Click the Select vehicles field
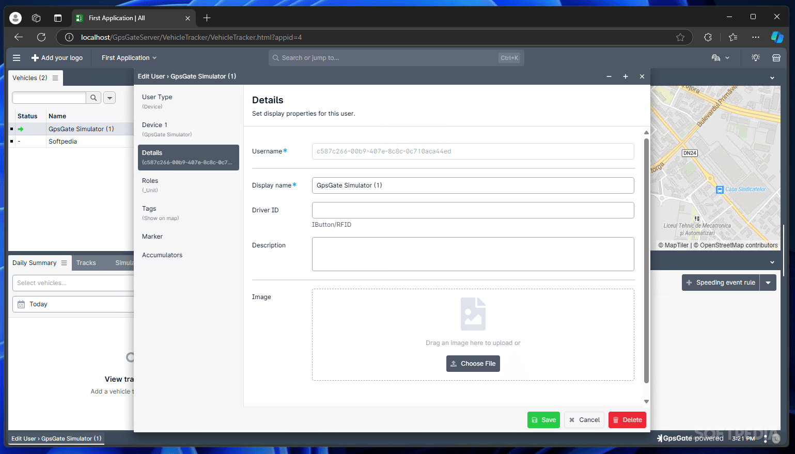This screenshot has width=795, height=454. pyautogui.click(x=73, y=283)
